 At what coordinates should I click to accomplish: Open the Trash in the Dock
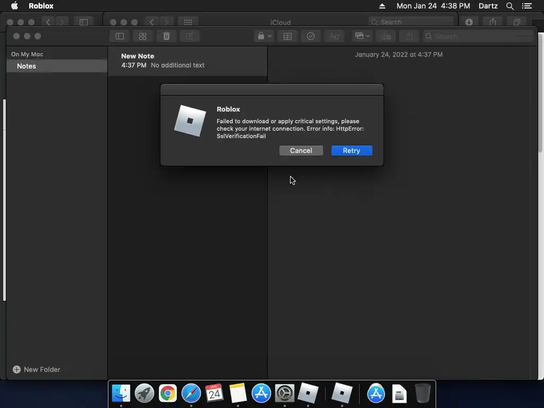pyautogui.click(x=422, y=393)
